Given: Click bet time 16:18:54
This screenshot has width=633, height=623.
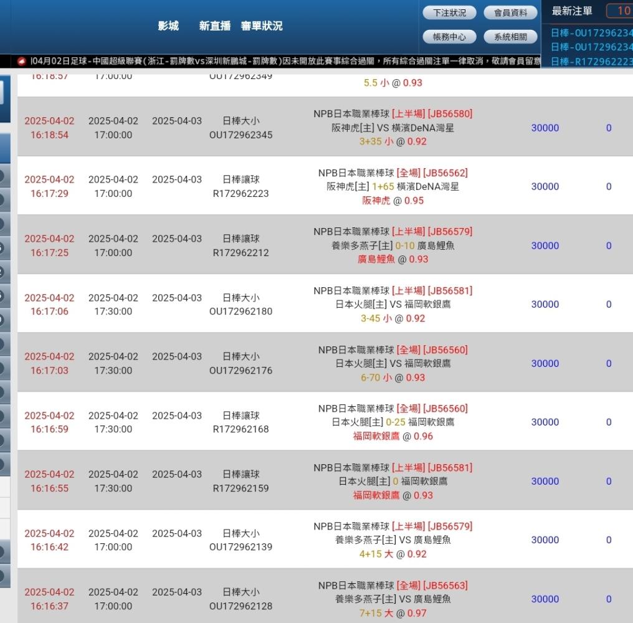Looking at the screenshot, I should pos(49,135).
